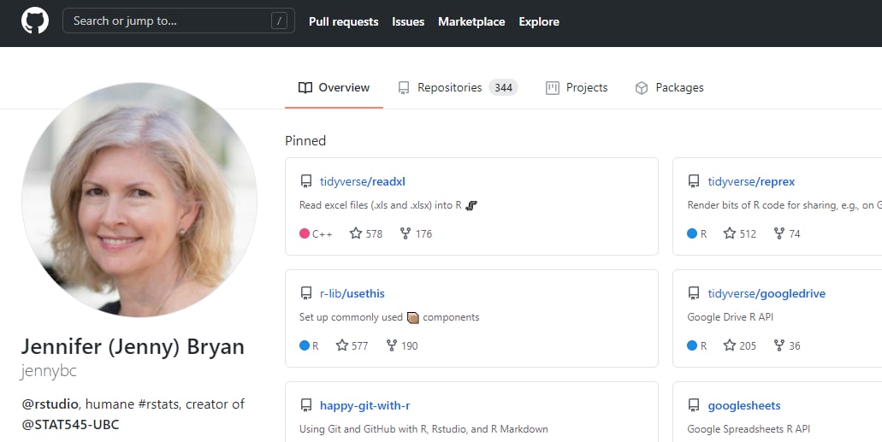The height and width of the screenshot is (442, 882).
Task: Click the Google Drive R API description
Action: tap(730, 317)
